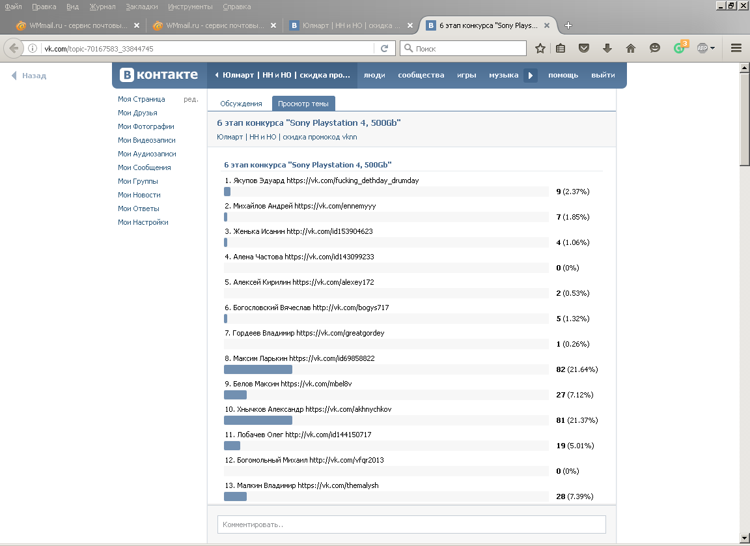Switch to first WMmail.ru browser tab

[77, 25]
